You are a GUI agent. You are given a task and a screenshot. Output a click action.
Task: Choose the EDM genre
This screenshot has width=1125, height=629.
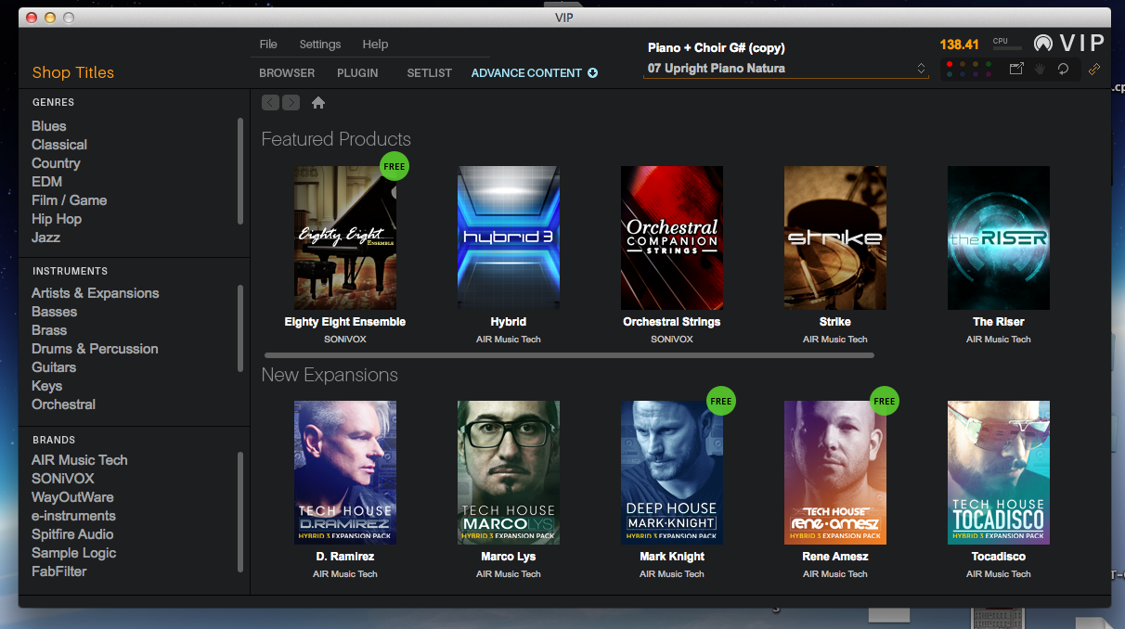[47, 182]
